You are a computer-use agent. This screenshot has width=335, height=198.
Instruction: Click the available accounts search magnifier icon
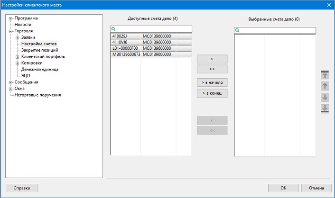click(x=113, y=29)
